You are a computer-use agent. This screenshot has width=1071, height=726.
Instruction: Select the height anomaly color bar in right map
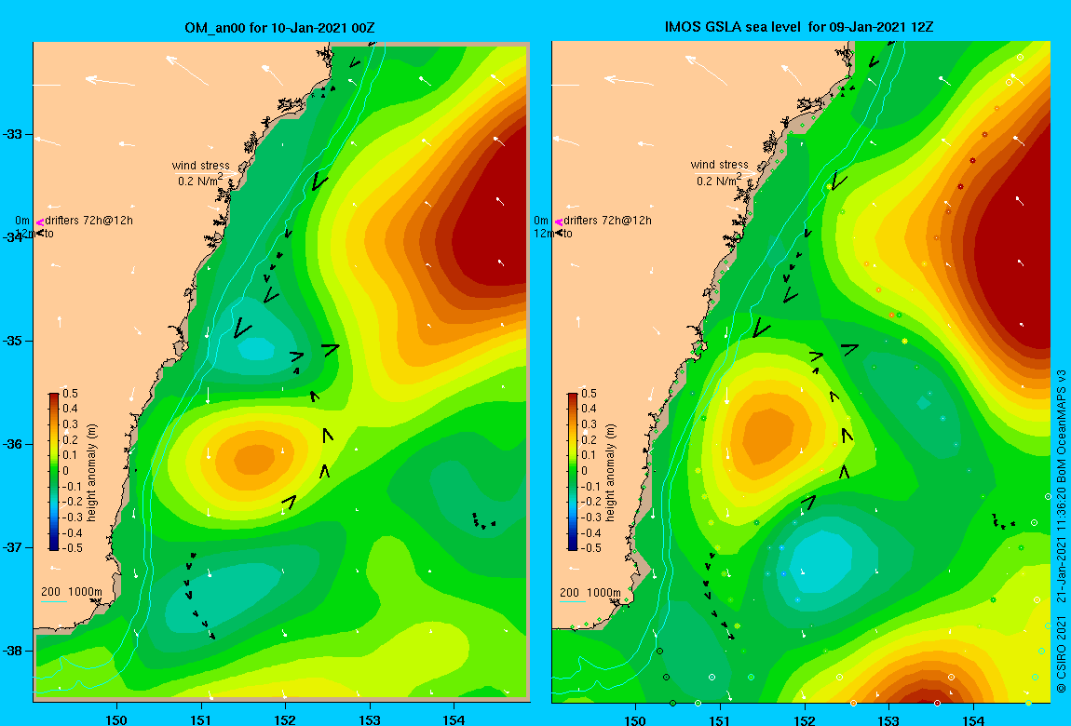(x=573, y=472)
